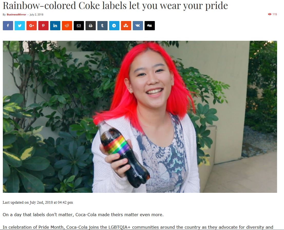
Task: Share via Google Plus icon
Action: pyautogui.click(x=32, y=25)
